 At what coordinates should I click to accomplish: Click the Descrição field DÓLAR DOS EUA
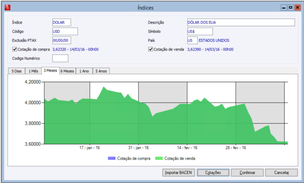click(241, 22)
